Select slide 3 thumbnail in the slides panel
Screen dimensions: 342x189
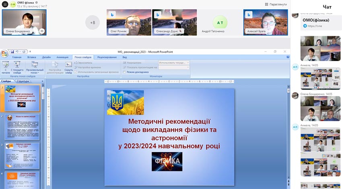tap(22, 155)
